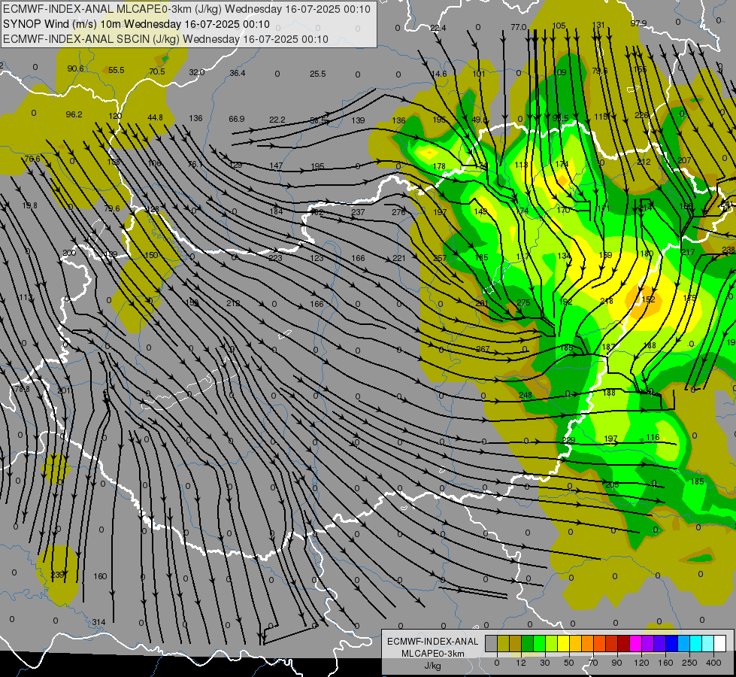736x677 pixels.
Task: Select the lime yellow-green legend swatch
Action: pos(552,643)
